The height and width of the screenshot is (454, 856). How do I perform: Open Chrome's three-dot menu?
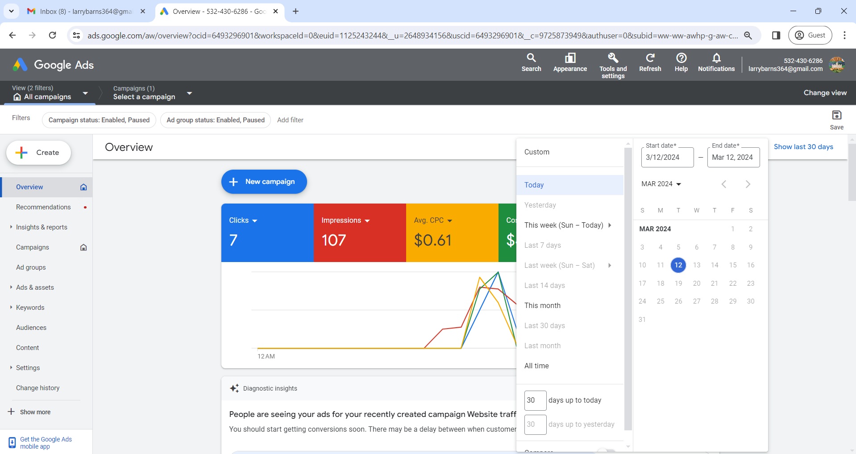[x=844, y=35]
